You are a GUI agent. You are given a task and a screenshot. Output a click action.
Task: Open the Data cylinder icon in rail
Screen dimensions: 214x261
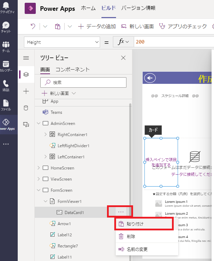click(26, 108)
